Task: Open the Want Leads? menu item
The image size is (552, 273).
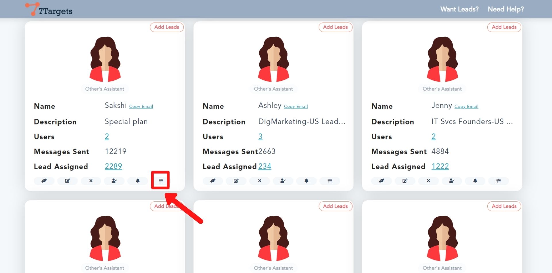Action: [459, 9]
